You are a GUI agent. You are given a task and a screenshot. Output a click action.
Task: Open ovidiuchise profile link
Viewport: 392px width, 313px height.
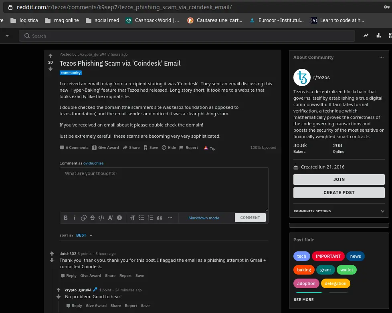click(x=93, y=163)
